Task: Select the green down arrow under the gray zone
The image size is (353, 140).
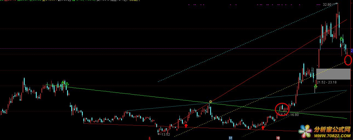Action: [x=315, y=87]
